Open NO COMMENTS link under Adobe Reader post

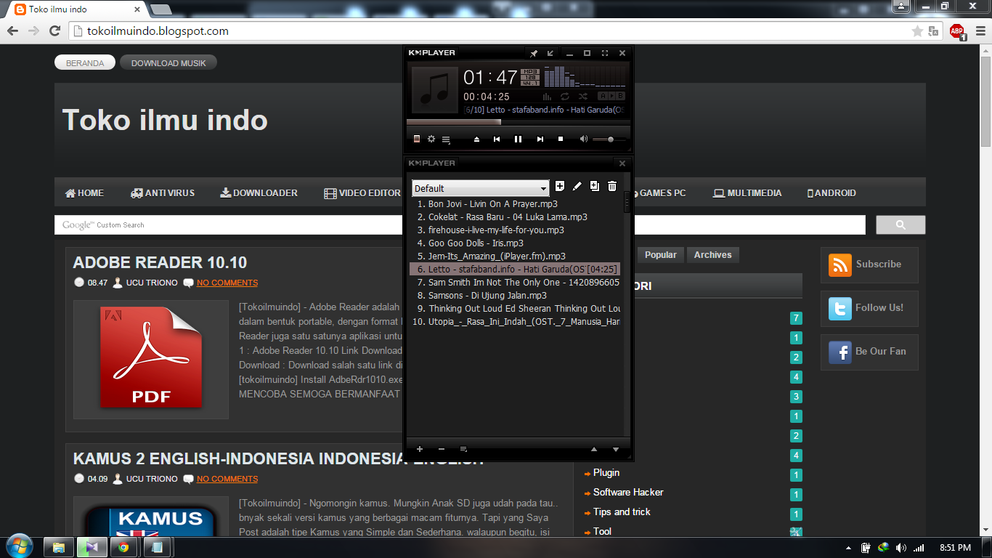(x=227, y=283)
